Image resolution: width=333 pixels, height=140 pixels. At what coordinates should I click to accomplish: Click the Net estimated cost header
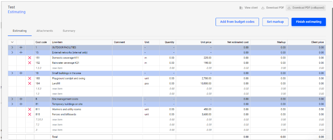point(232,42)
